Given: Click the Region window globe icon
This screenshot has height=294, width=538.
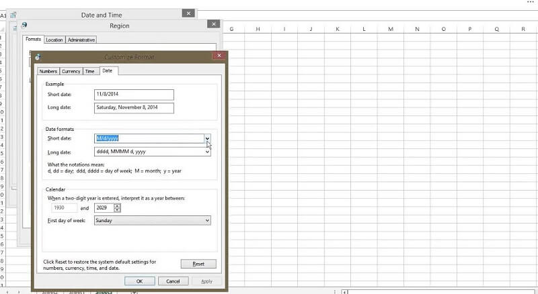Looking at the screenshot, I should coord(24,25).
